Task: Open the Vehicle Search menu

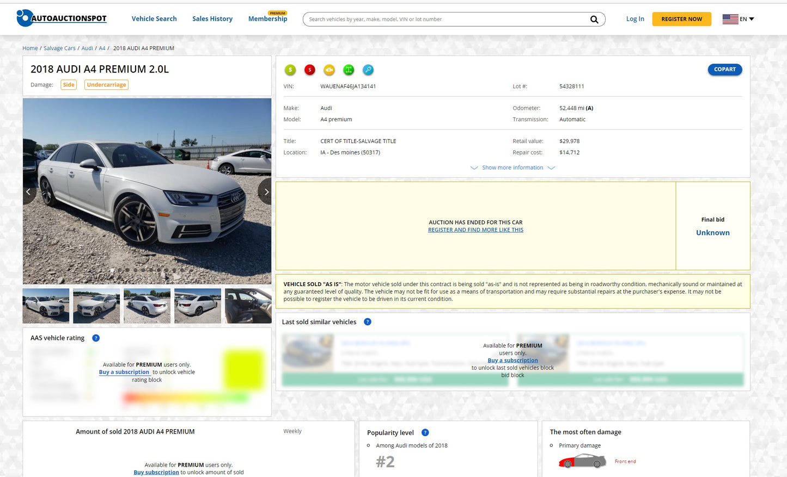Action: tap(154, 18)
